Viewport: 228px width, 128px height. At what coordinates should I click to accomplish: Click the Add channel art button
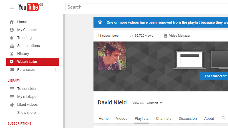pyautogui.click(x=214, y=76)
